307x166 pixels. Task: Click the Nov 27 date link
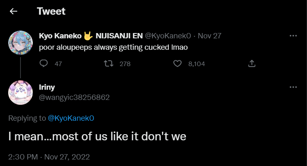209,35
